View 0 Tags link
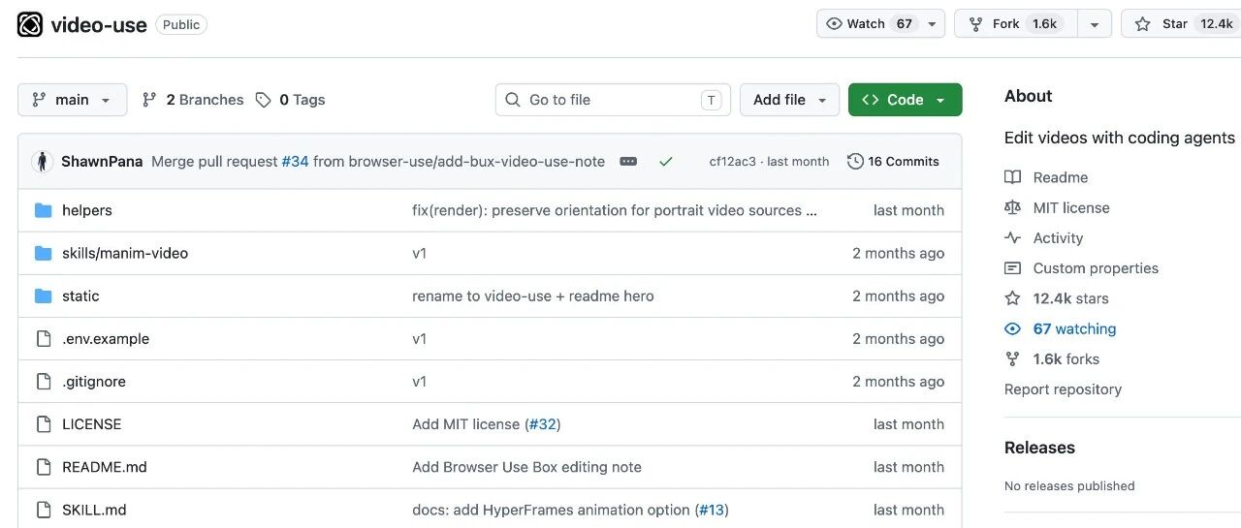The width and height of the screenshot is (1241, 528). [x=291, y=100]
